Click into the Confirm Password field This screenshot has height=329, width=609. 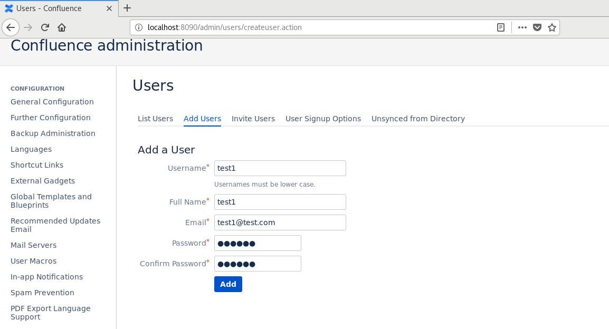(258, 264)
